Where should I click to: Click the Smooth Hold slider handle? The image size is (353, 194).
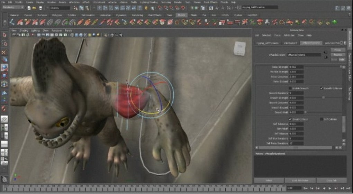click(x=306, y=112)
